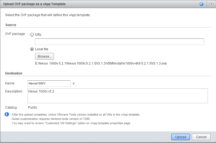Click the blue help question mark icon
Image resolution: width=216 pixels, height=143 pixels.
click(201, 4)
